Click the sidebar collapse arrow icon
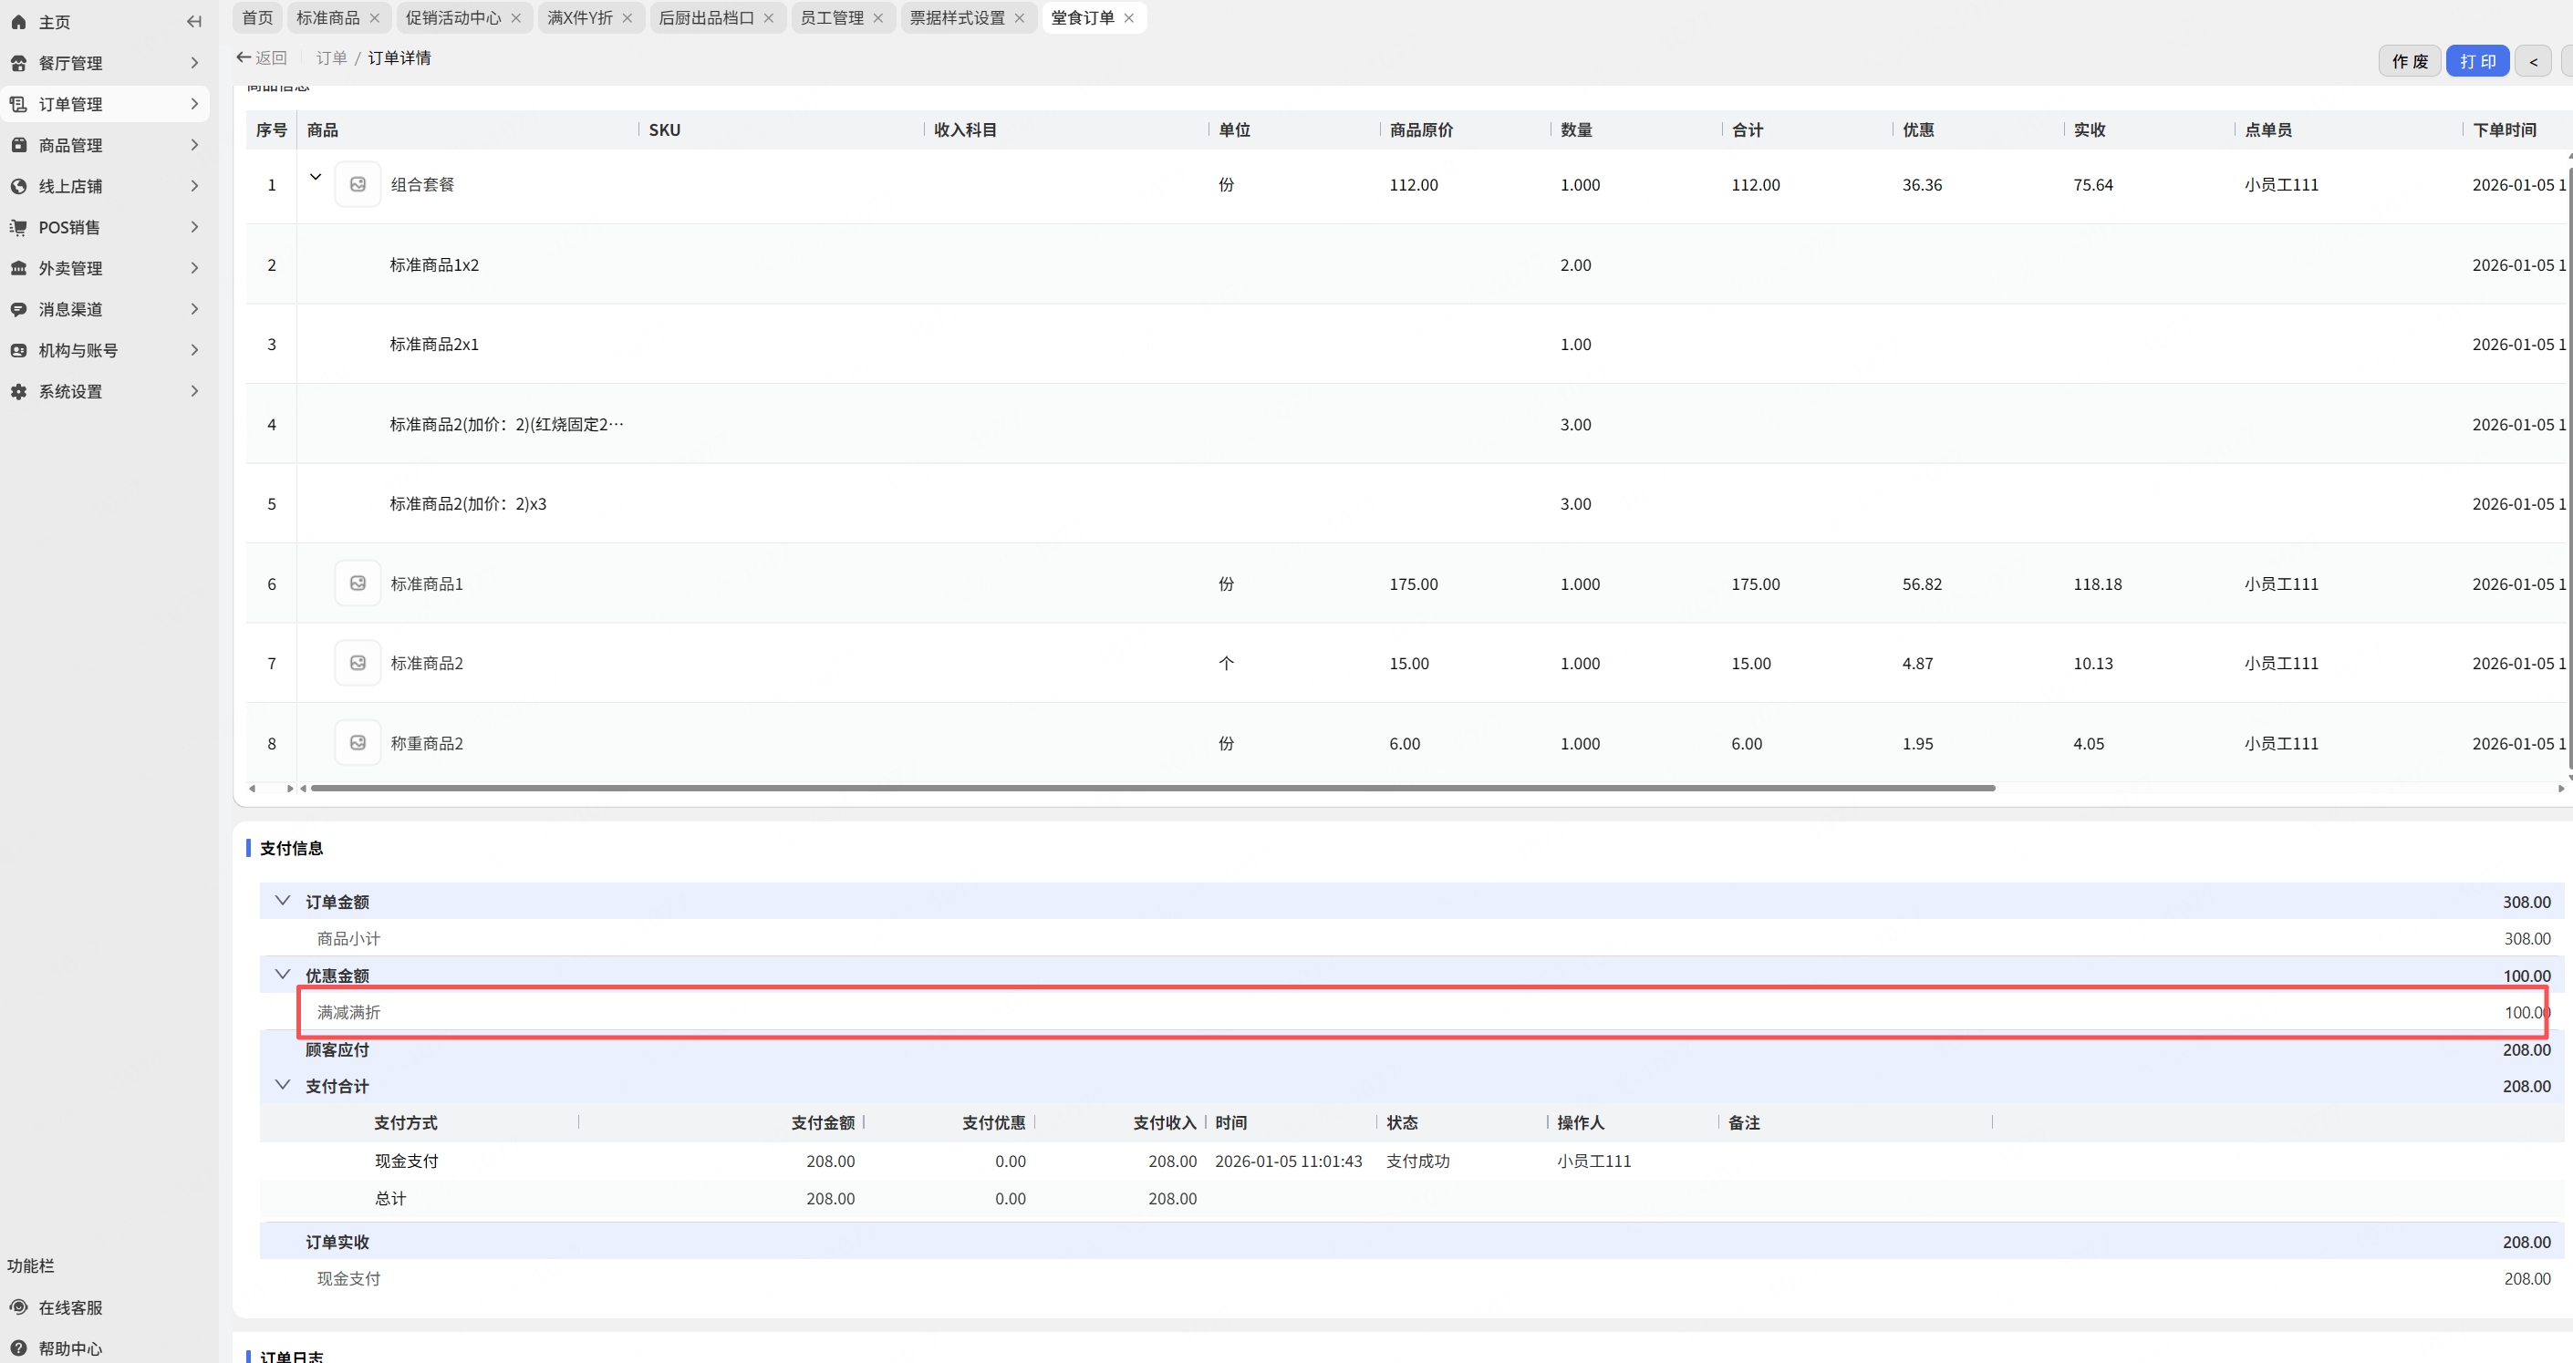The width and height of the screenshot is (2573, 1363). [193, 21]
